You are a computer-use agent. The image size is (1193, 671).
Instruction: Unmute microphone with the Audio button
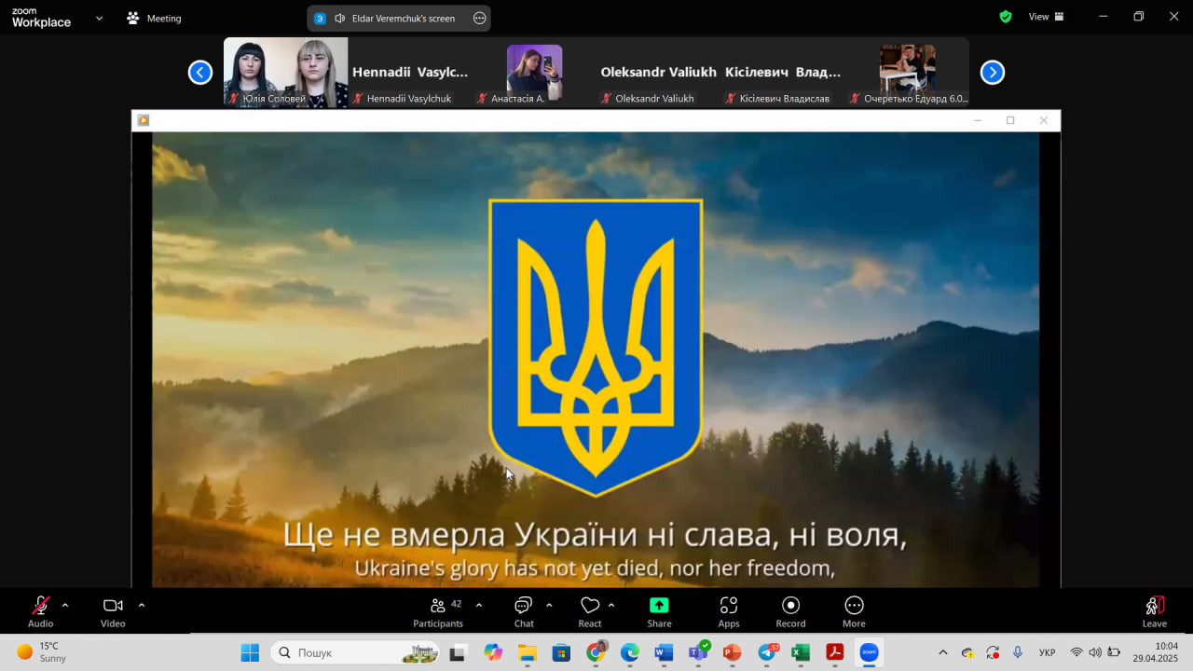(40, 611)
